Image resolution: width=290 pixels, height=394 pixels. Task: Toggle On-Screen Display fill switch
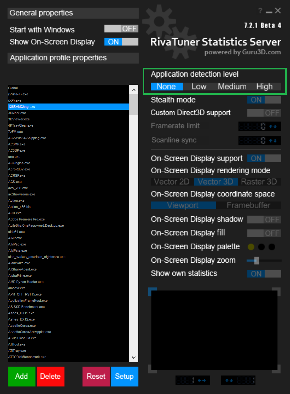pos(264,233)
